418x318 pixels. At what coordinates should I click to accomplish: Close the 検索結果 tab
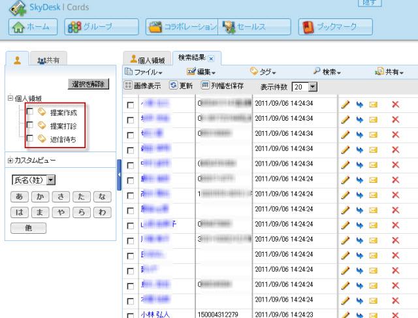211,59
